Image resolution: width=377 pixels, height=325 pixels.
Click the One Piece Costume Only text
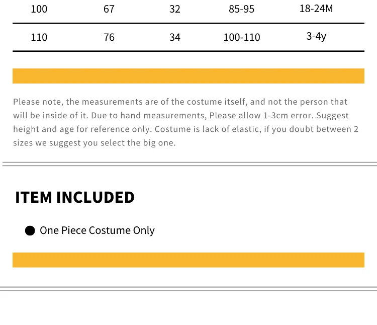97,230
